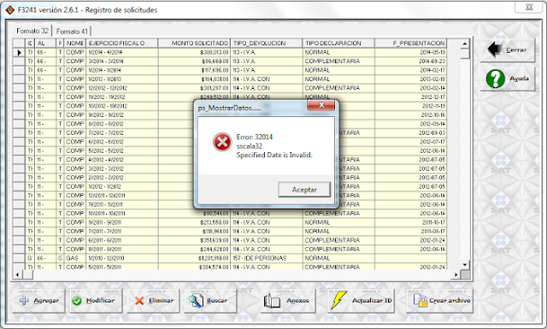Image resolution: width=547 pixels, height=329 pixels.
Task: Select the Formato 32 tab
Action: pos(32,31)
